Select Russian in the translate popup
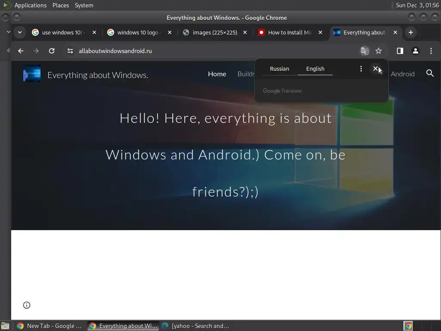 tap(279, 69)
